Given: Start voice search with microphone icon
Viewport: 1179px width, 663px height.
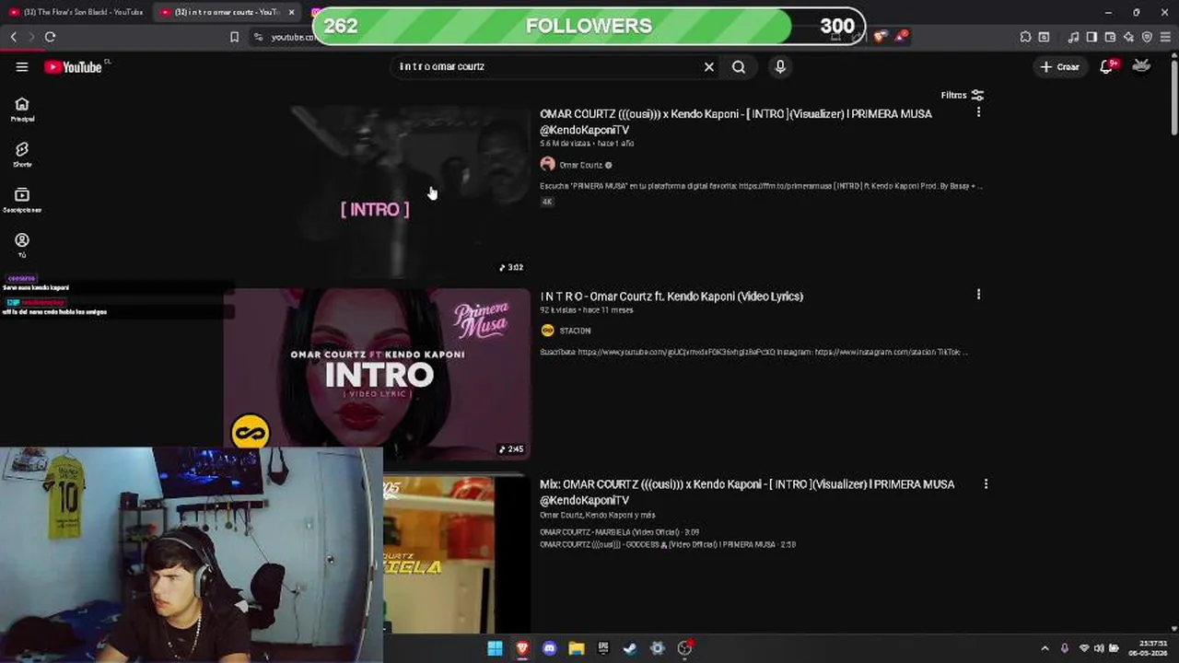Looking at the screenshot, I should point(780,66).
